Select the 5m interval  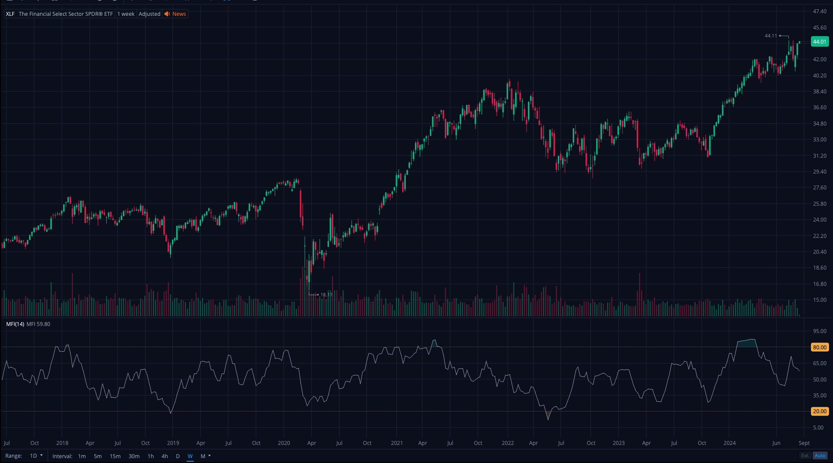(x=98, y=456)
